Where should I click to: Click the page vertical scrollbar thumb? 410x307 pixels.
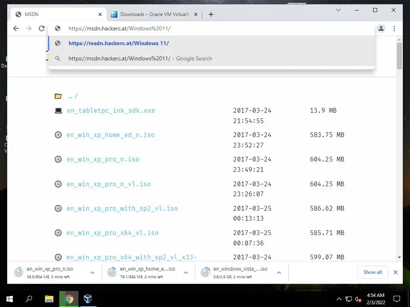(x=399, y=56)
